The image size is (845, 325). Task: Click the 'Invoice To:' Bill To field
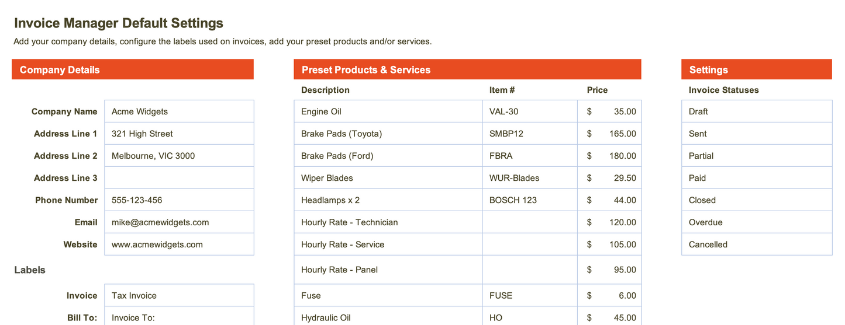pos(179,317)
